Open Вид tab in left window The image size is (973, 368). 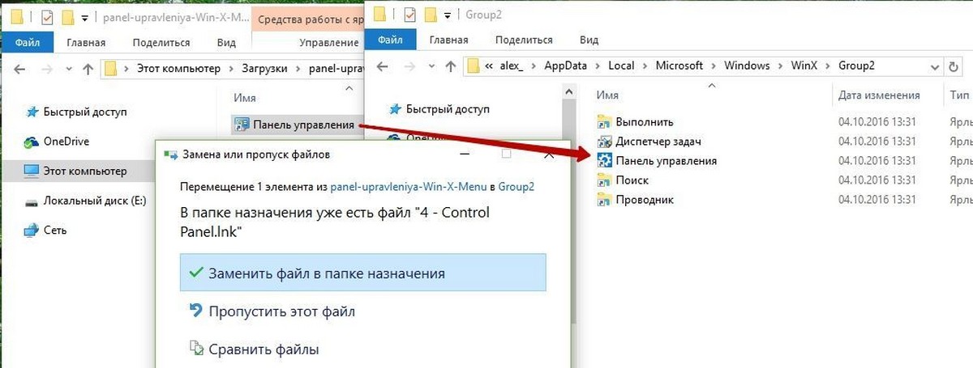[226, 42]
